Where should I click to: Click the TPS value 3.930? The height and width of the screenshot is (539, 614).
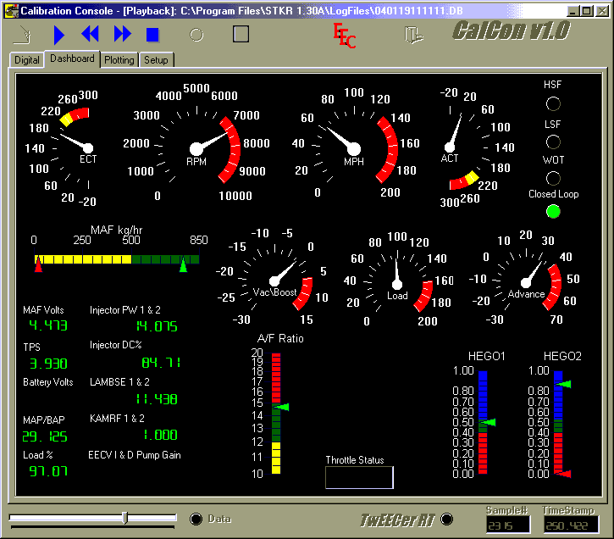tap(48, 364)
